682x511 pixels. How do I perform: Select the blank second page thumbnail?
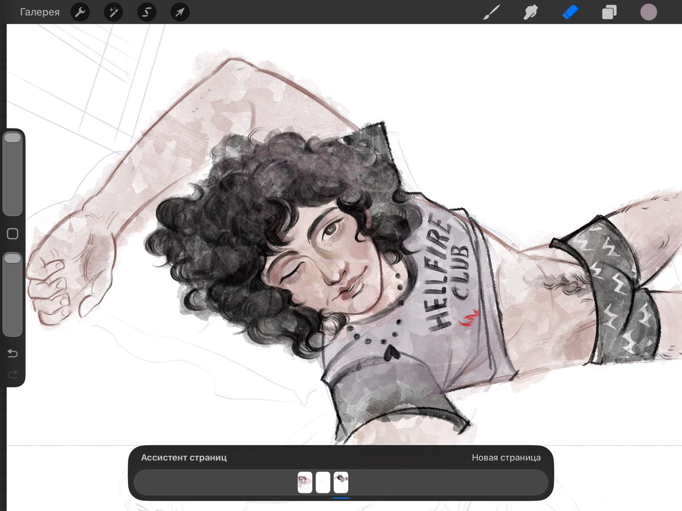click(323, 483)
